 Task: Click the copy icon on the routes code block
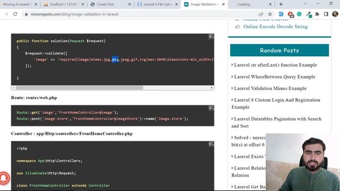coord(211,108)
